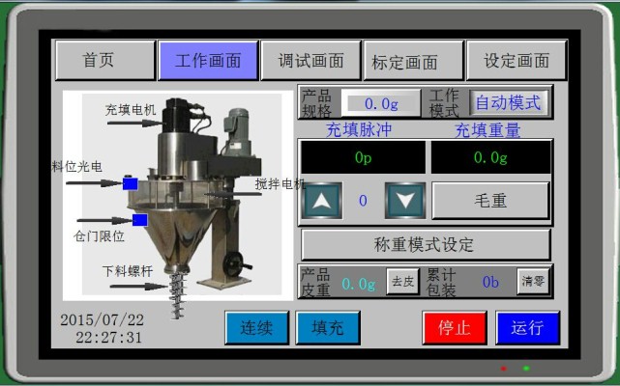
Task: Go to the 标定画面 calibration tab
Action: 413,61
